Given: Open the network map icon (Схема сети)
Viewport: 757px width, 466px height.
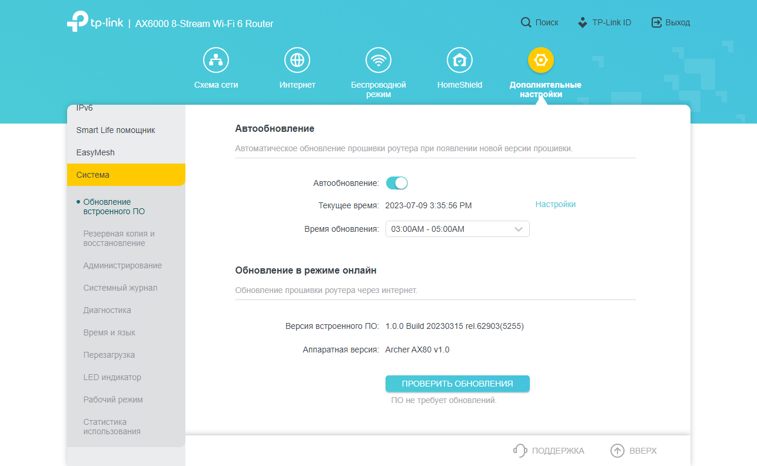Looking at the screenshot, I should pos(216,60).
